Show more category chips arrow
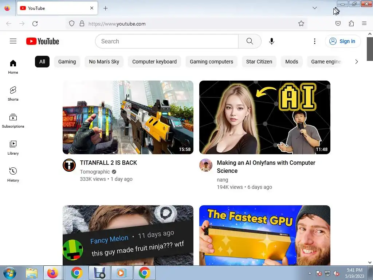373x280 pixels. pyautogui.click(x=356, y=62)
